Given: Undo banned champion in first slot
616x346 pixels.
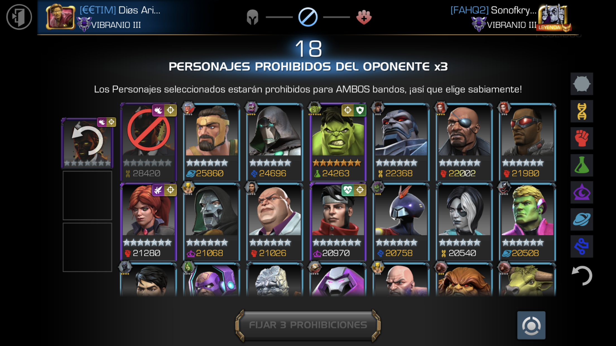Looking at the screenshot, I should coord(87,143).
